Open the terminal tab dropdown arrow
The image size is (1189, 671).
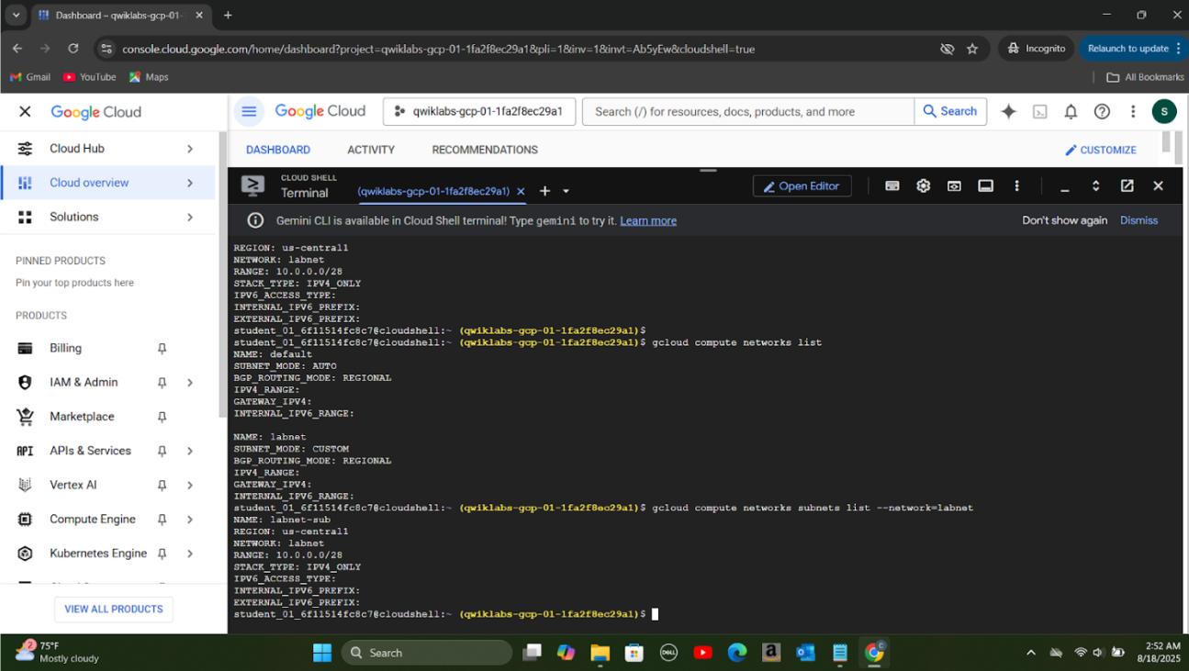pos(566,192)
